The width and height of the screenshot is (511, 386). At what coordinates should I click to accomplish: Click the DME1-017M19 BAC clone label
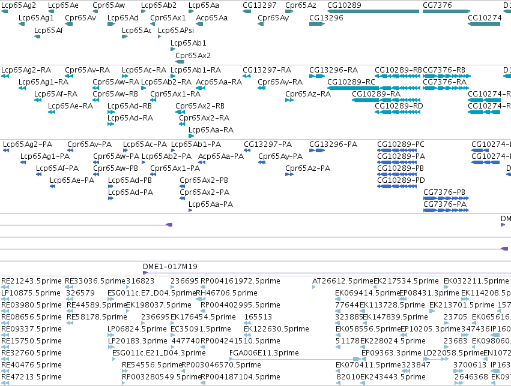point(170,267)
